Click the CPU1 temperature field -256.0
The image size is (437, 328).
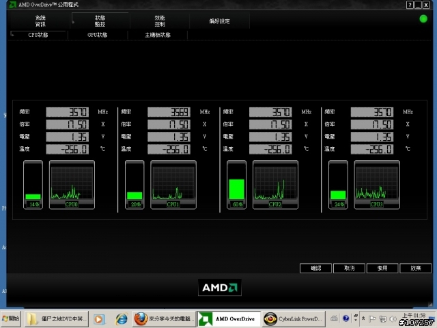169,149
